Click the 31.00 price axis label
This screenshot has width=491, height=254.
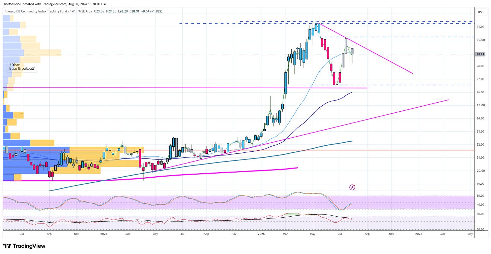(480, 27)
